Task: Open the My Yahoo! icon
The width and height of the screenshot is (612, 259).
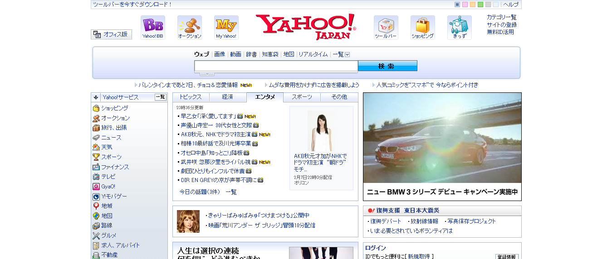Action: 226,28
